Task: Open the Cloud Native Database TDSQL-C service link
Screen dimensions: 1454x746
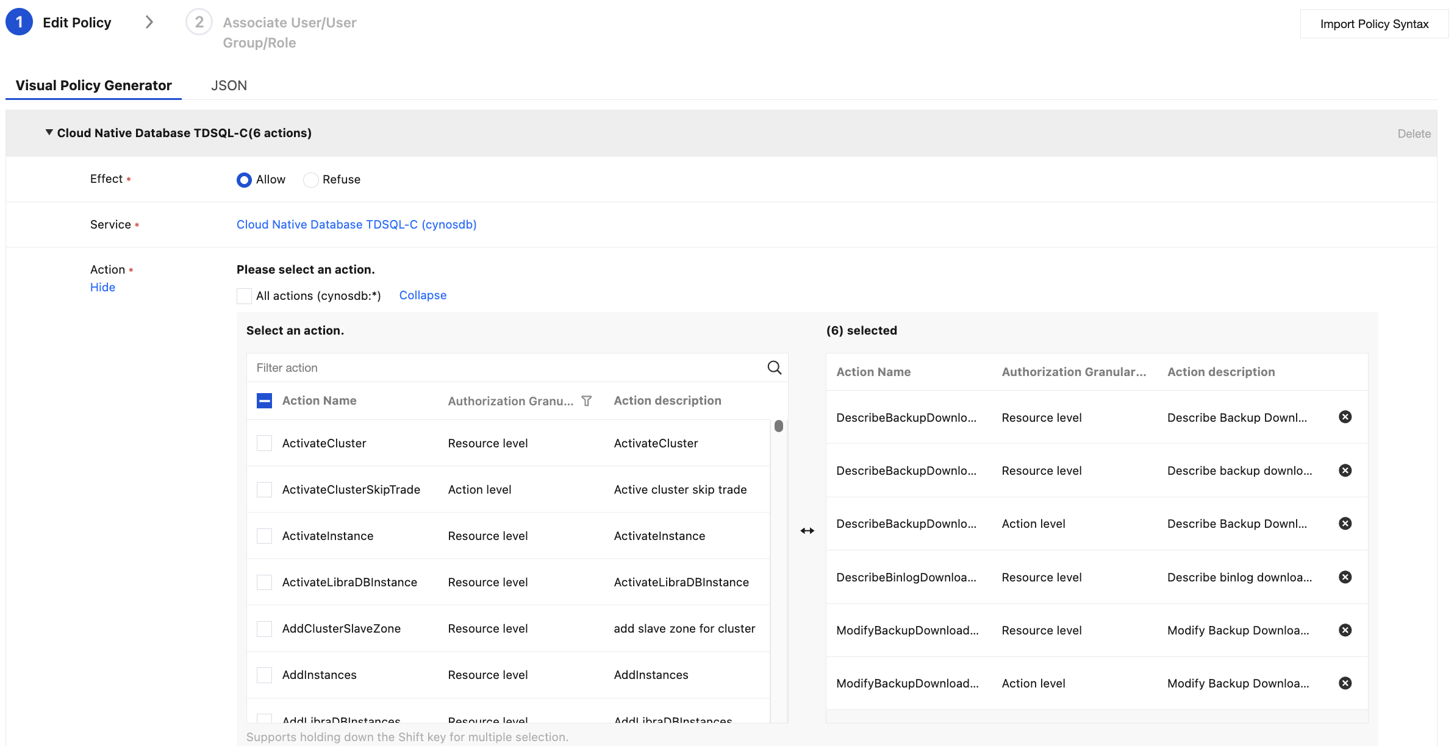Action: [356, 224]
